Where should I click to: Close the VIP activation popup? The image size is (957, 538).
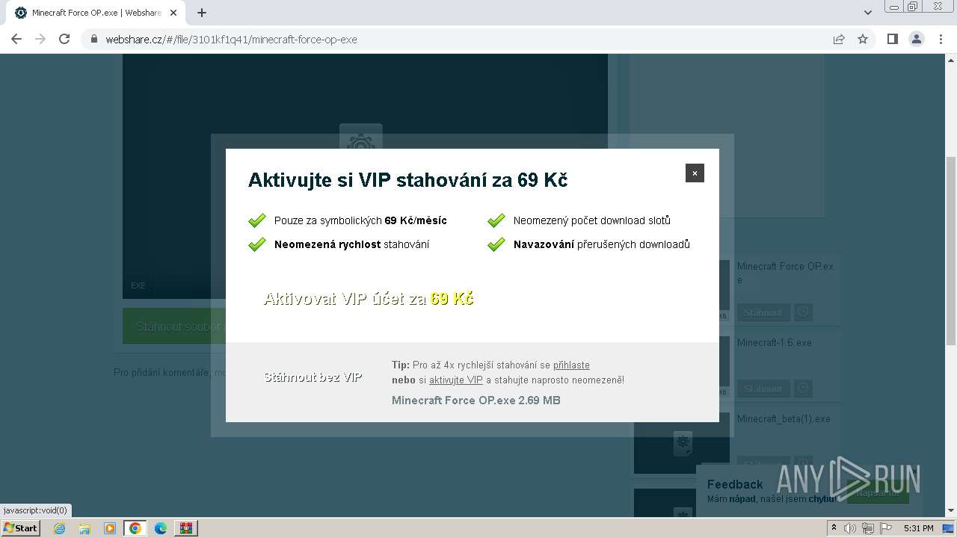695,173
